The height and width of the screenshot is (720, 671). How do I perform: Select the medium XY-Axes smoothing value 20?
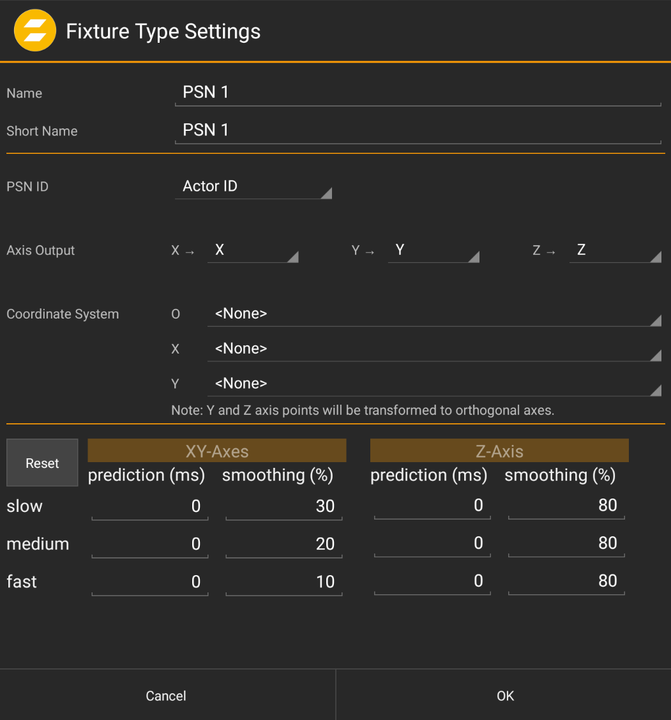[284, 543]
